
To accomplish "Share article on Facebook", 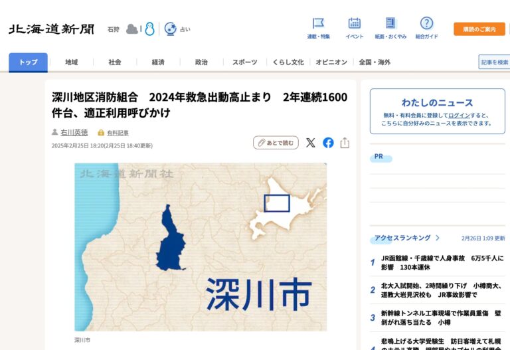I will [x=328, y=143].
